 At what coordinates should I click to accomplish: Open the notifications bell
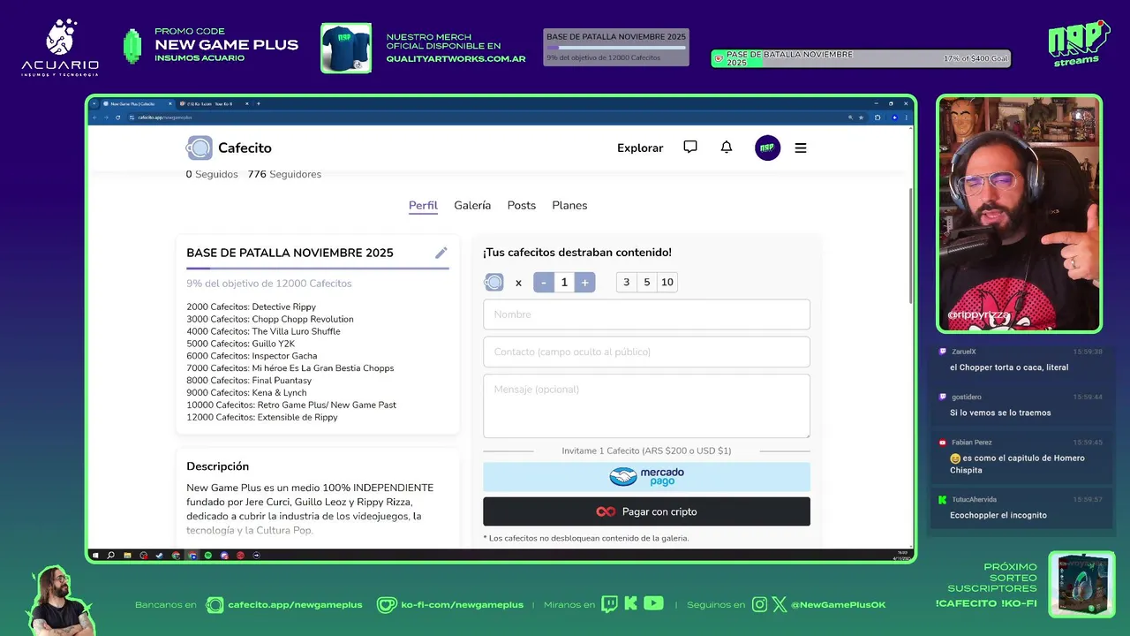727,148
